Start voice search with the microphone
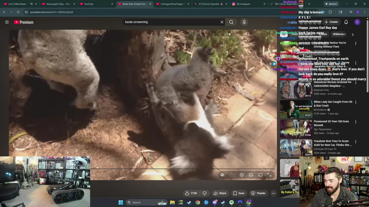This screenshot has width=369, height=207. pos(244,22)
